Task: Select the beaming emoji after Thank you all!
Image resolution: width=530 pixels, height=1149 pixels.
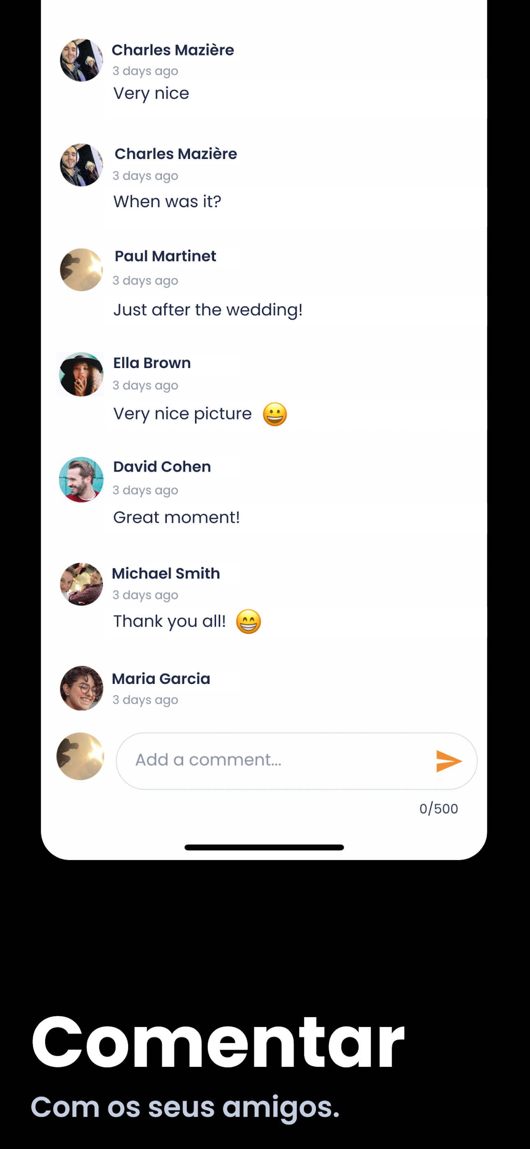Action: coord(249,622)
